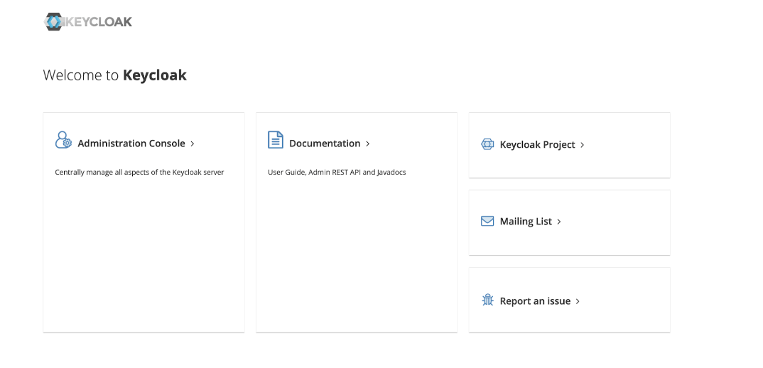The height and width of the screenshot is (368, 763).
Task: Click the Mailing List envelope icon
Action: point(487,221)
